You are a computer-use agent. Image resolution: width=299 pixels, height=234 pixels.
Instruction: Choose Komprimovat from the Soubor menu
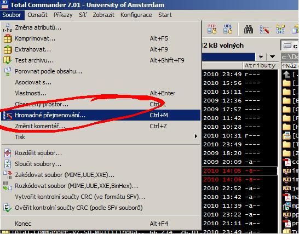click(101, 38)
